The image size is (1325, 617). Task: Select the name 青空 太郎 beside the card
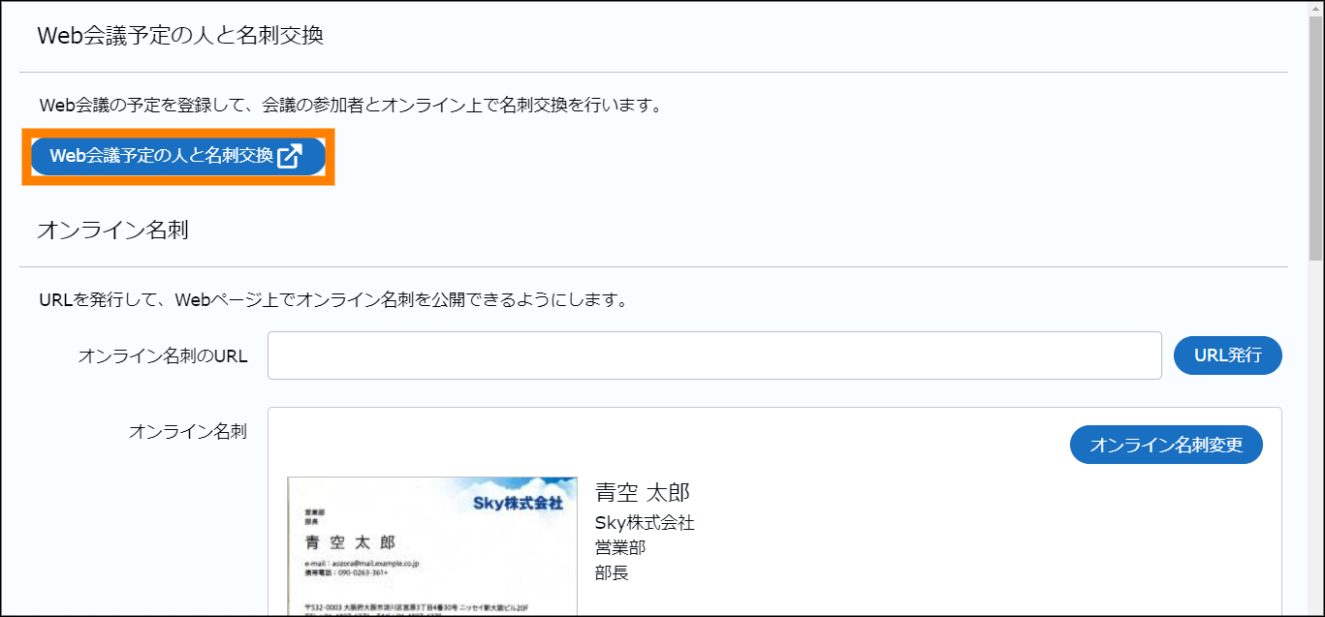[x=642, y=492]
